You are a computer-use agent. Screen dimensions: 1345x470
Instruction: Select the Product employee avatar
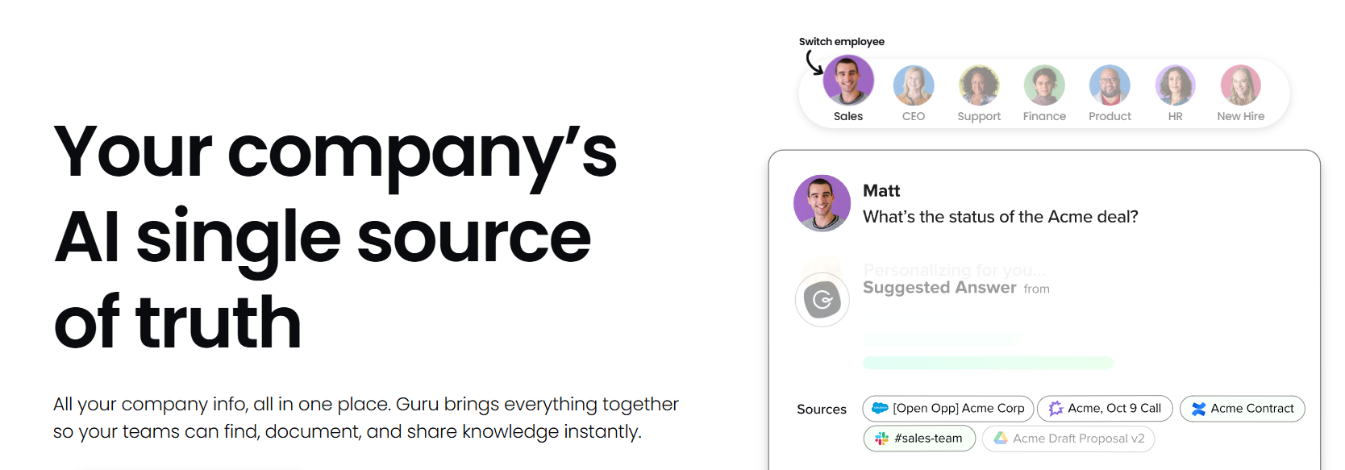pyautogui.click(x=1110, y=85)
